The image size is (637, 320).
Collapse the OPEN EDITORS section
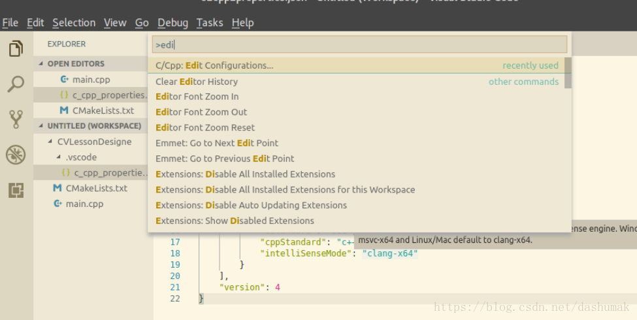[41, 63]
